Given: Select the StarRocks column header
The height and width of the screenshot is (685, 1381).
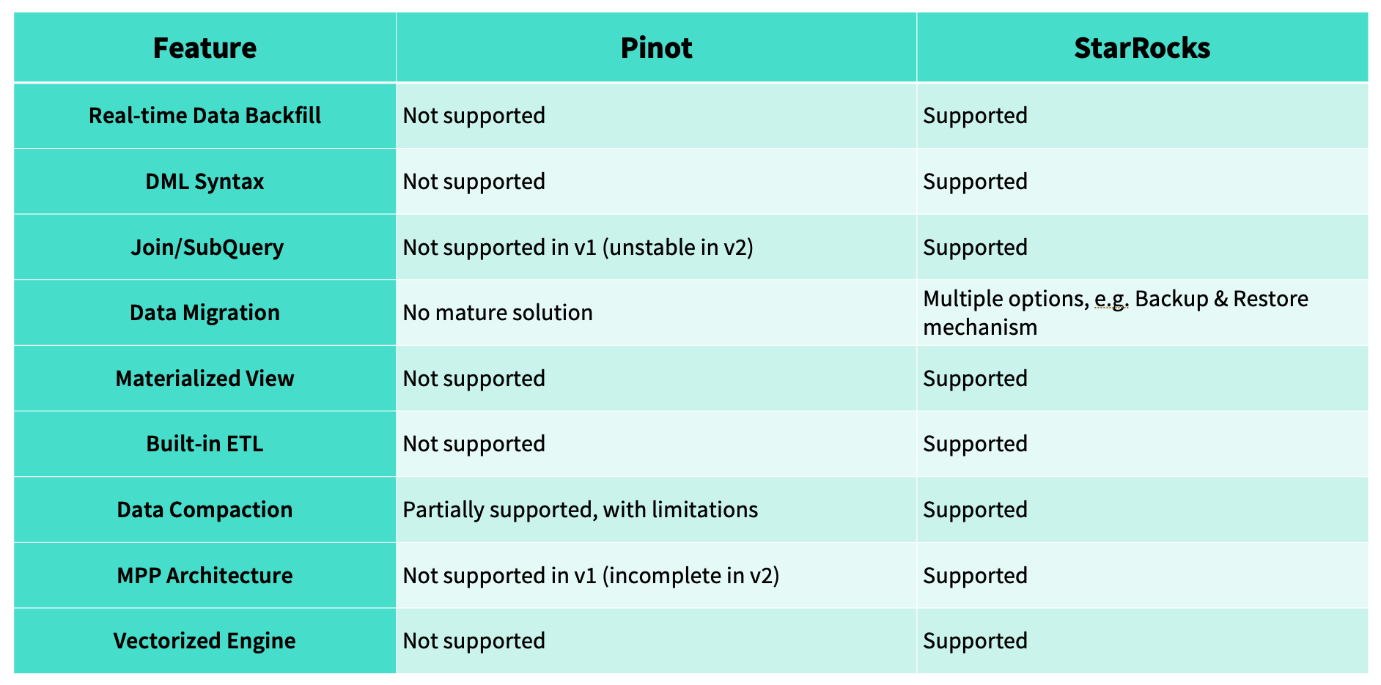Looking at the screenshot, I should tap(1141, 48).
